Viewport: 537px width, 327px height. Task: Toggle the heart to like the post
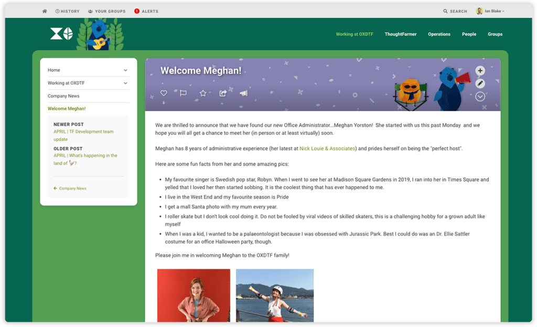click(164, 93)
